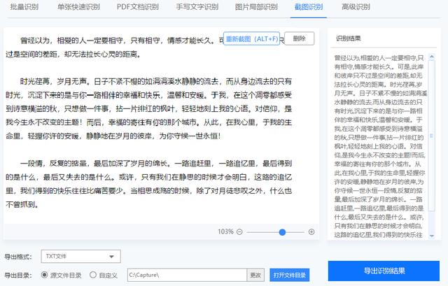The image size is (448, 286).
Task: Select the 手写文字识别 tab
Action: coord(197,7)
